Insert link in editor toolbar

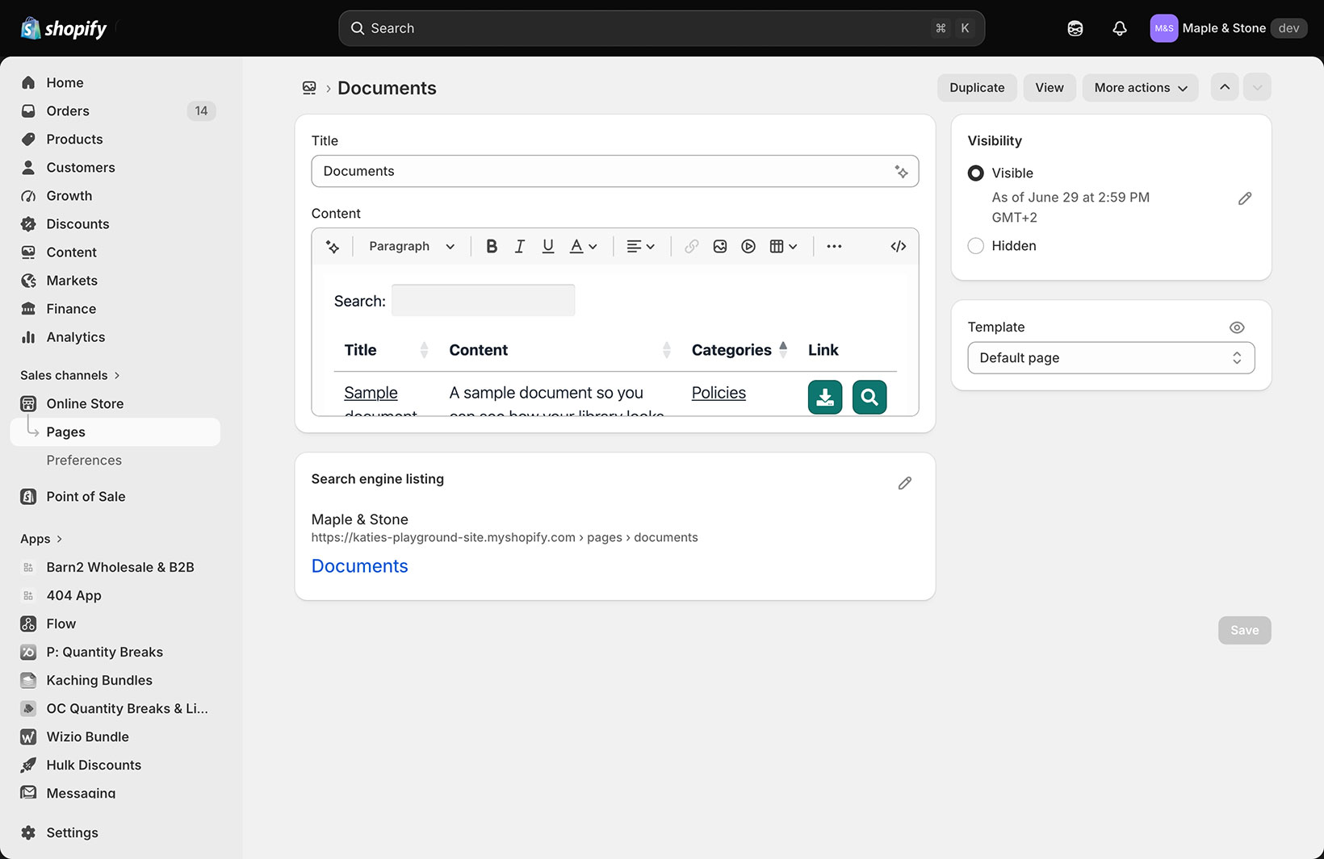tap(692, 246)
